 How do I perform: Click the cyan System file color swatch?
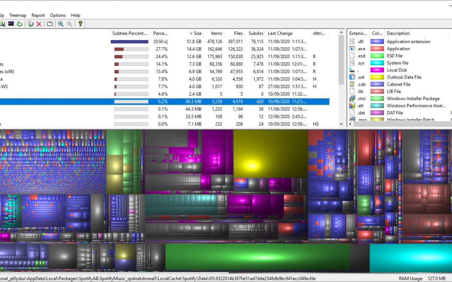point(377,63)
